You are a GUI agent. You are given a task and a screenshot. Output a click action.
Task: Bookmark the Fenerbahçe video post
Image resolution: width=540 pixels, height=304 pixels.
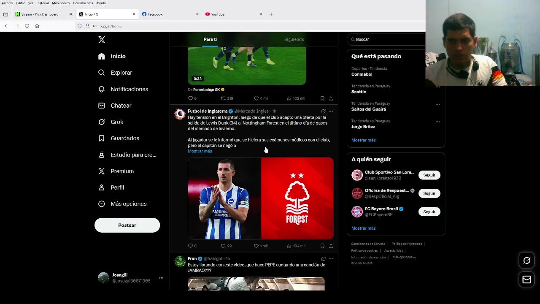coord(322,98)
